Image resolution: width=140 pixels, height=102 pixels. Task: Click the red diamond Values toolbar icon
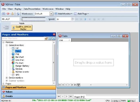[8, 14]
